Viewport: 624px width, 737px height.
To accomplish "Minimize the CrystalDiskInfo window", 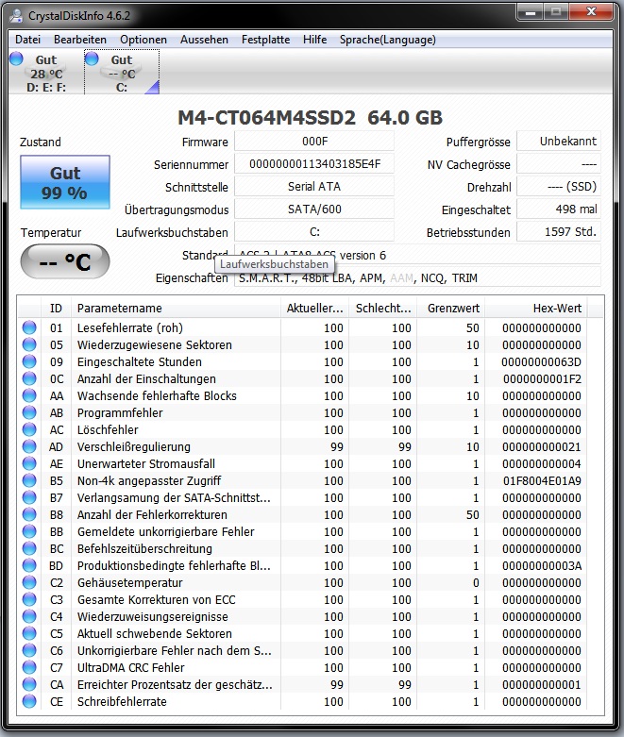I will click(x=531, y=12).
